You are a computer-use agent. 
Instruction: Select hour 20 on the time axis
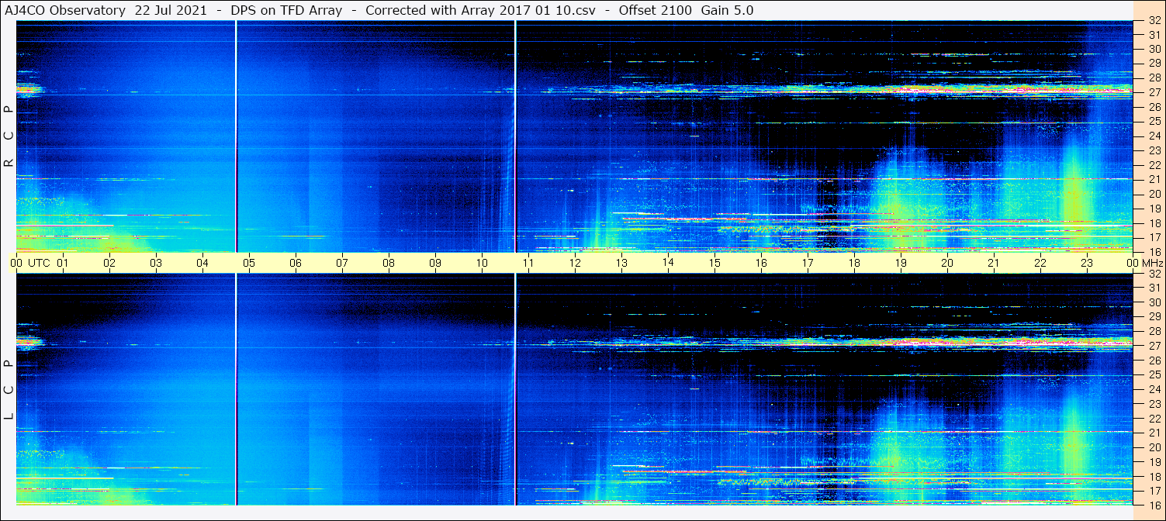tap(947, 263)
